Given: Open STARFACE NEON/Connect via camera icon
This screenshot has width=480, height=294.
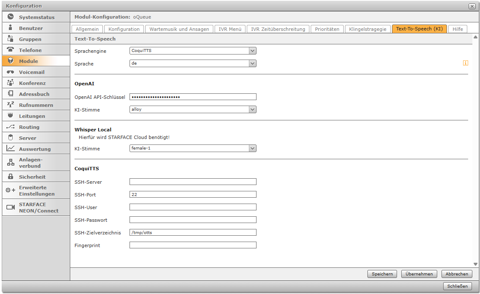Looking at the screenshot, I should 11,207.
